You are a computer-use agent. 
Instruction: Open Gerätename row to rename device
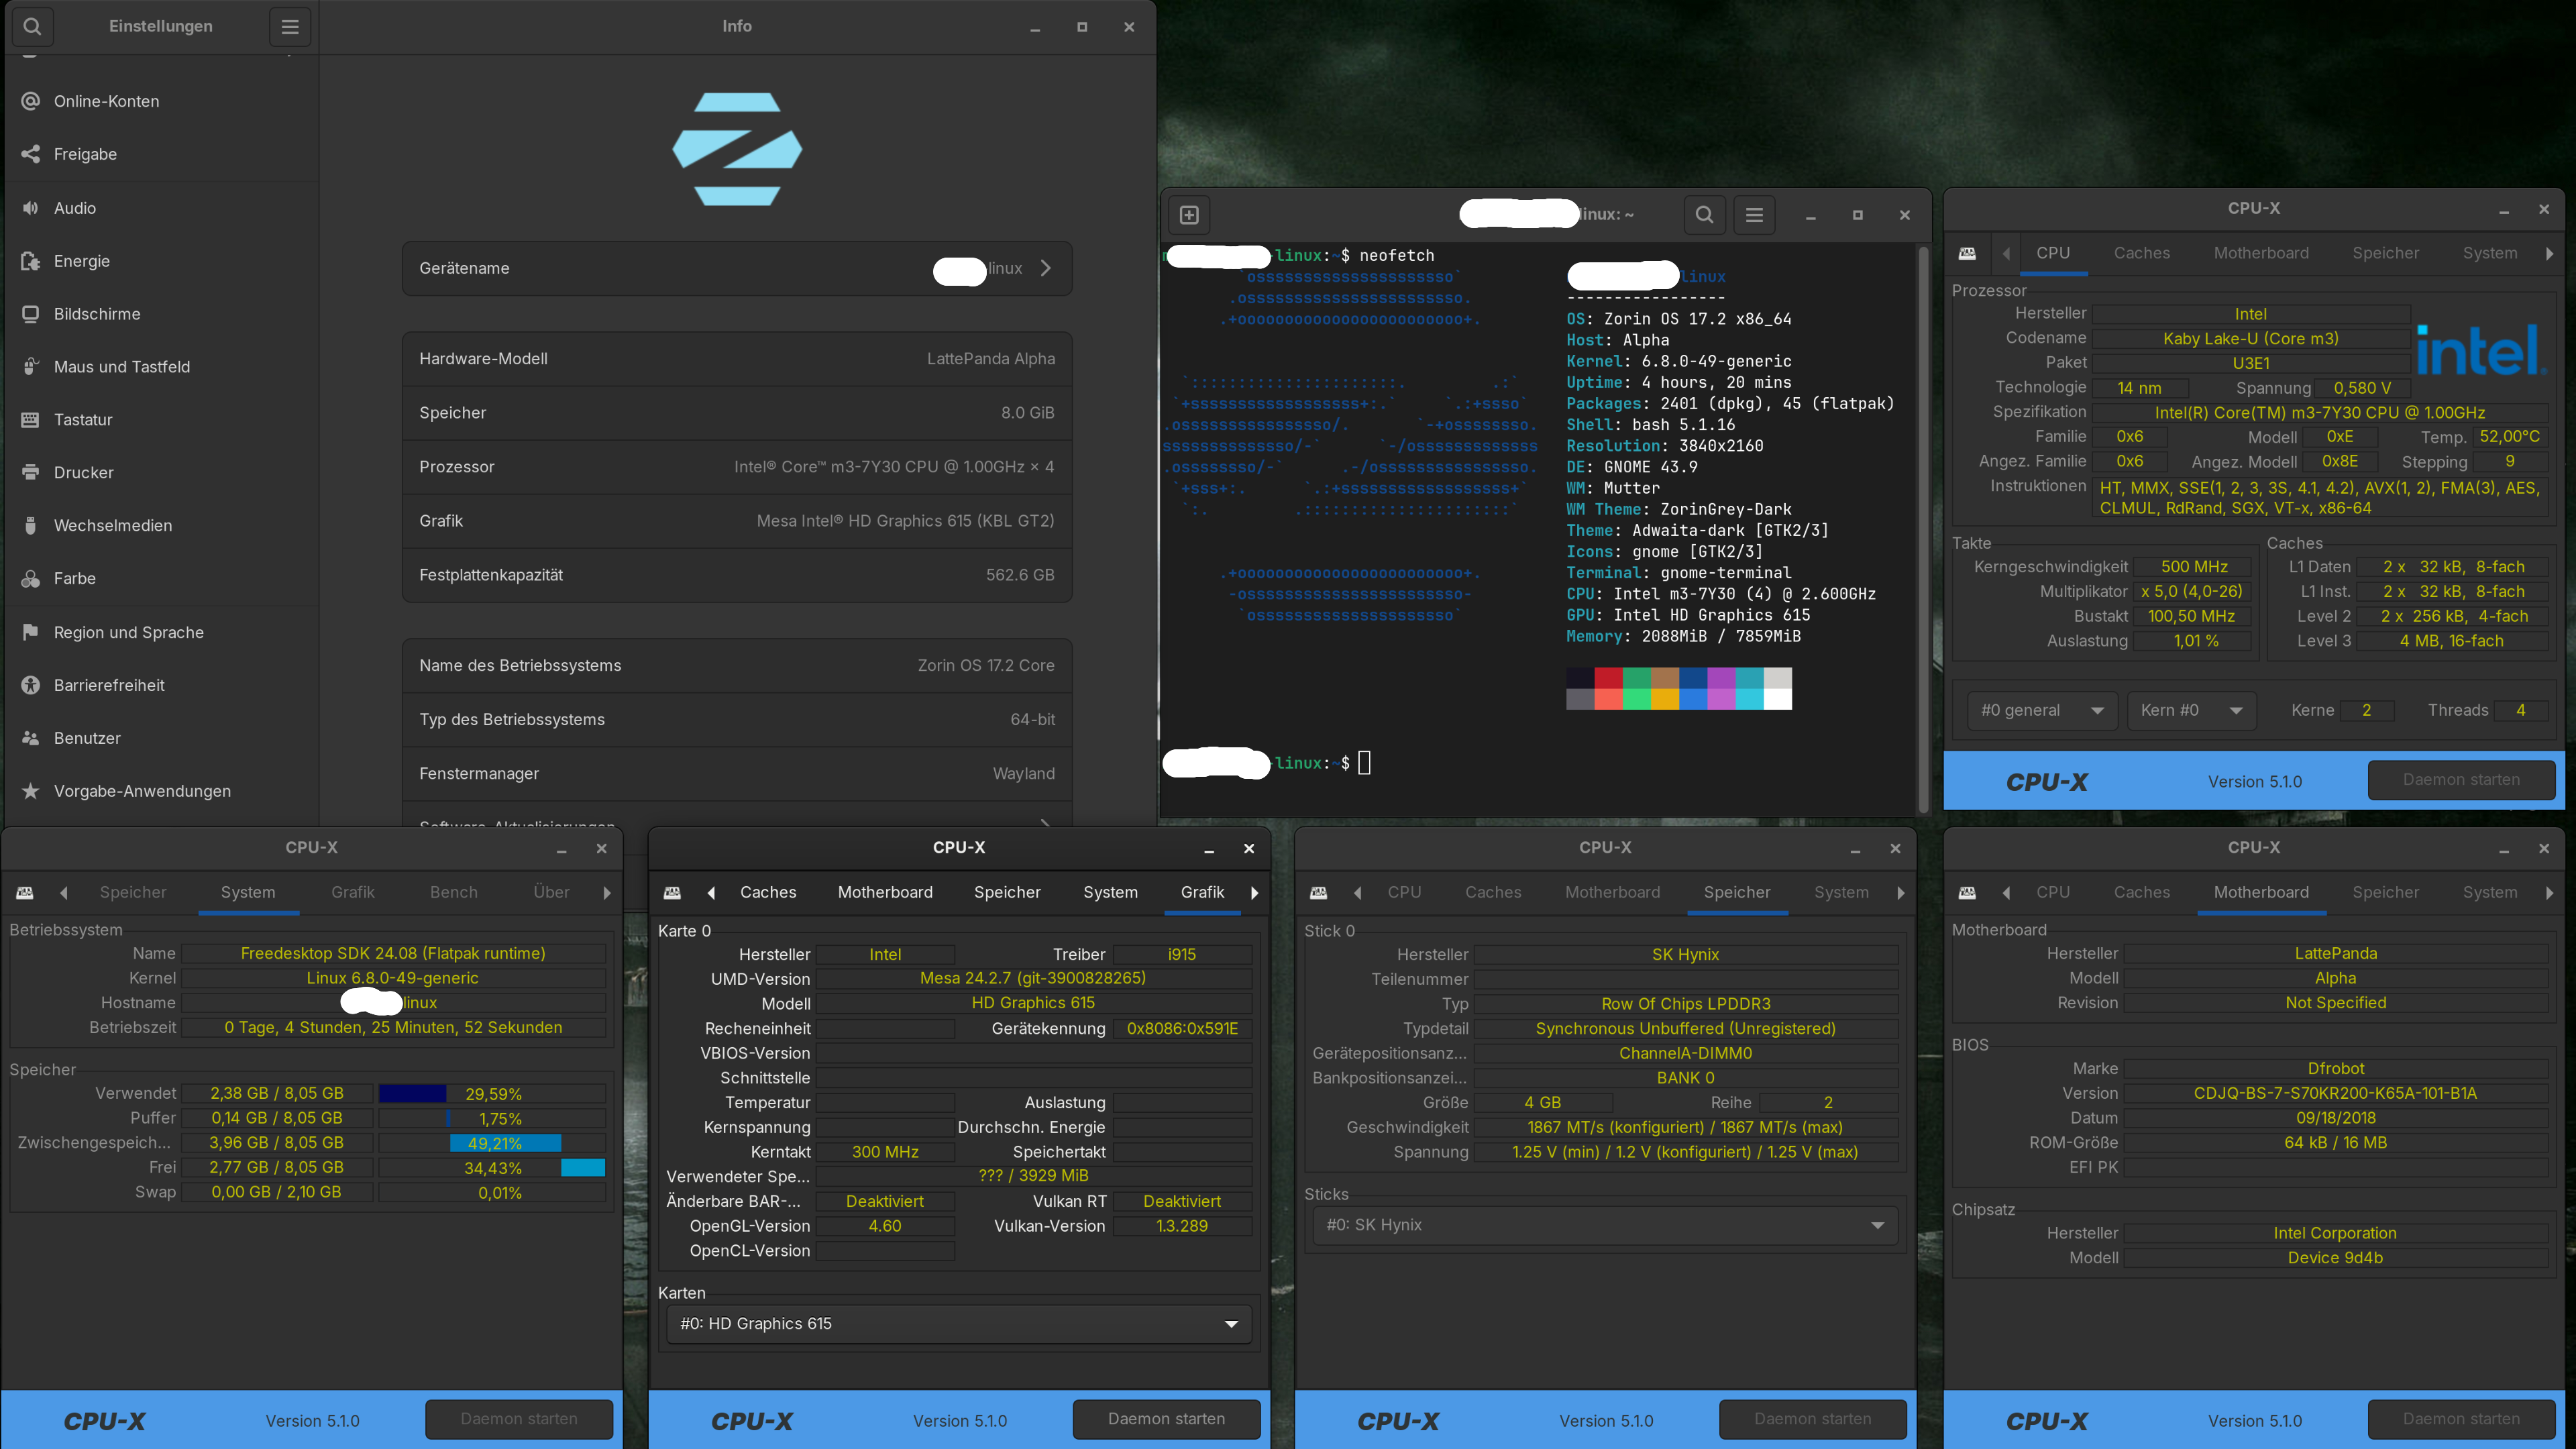(737, 268)
